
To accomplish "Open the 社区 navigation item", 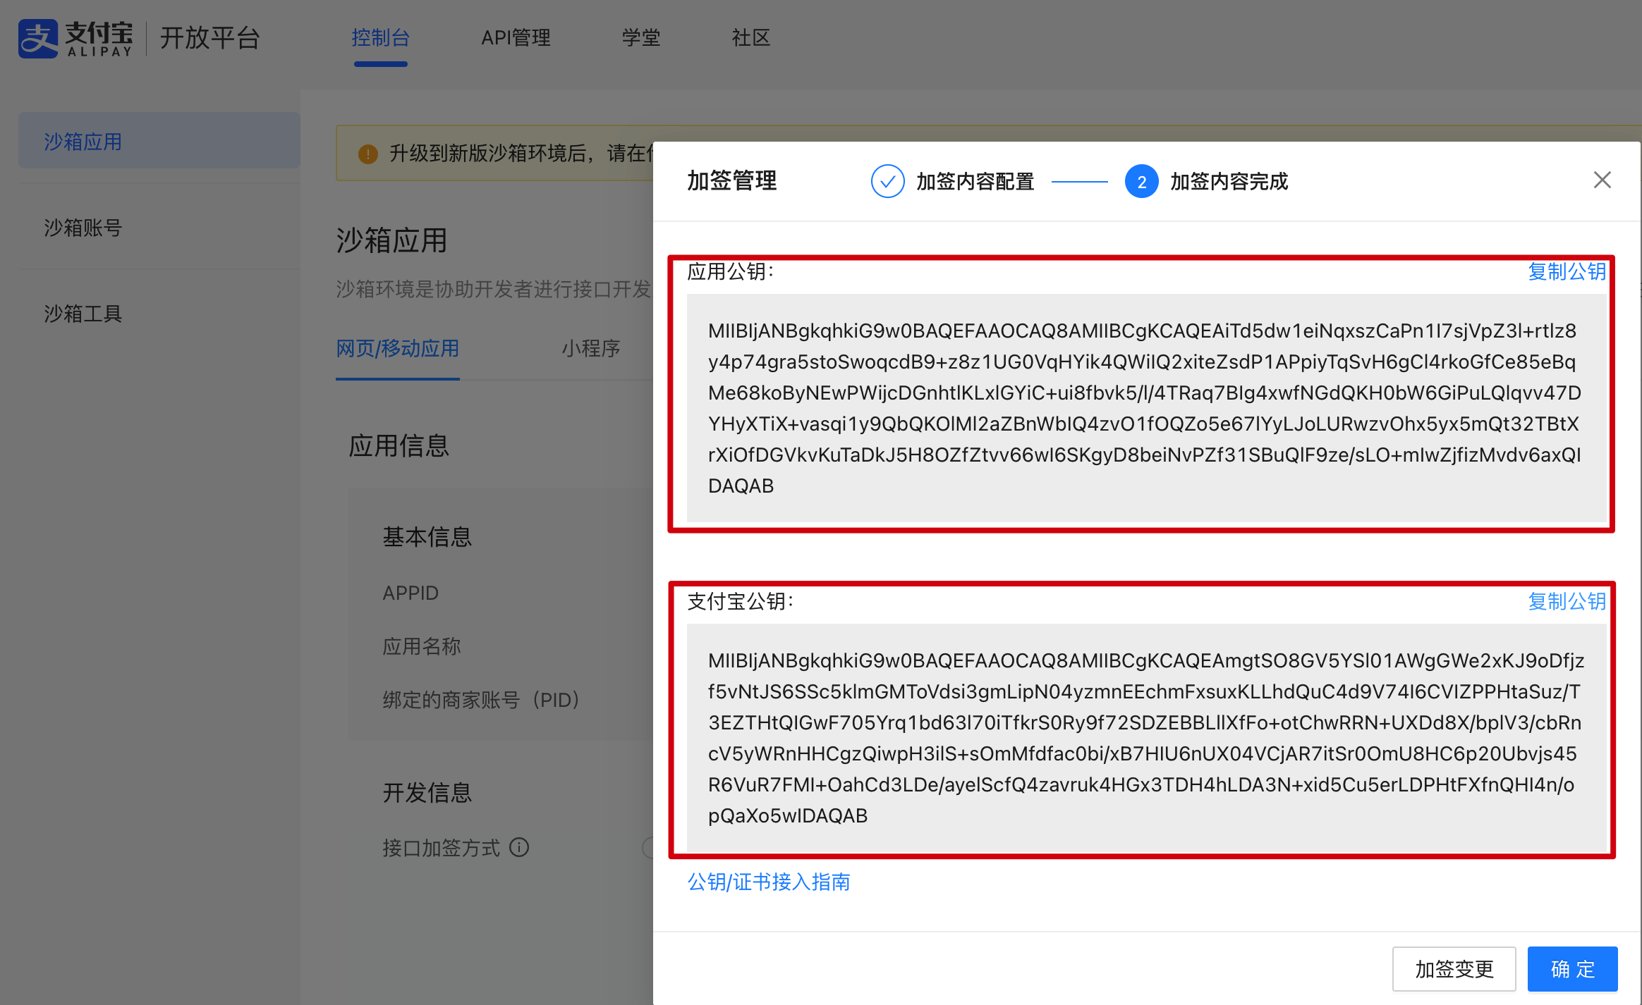I will click(751, 38).
